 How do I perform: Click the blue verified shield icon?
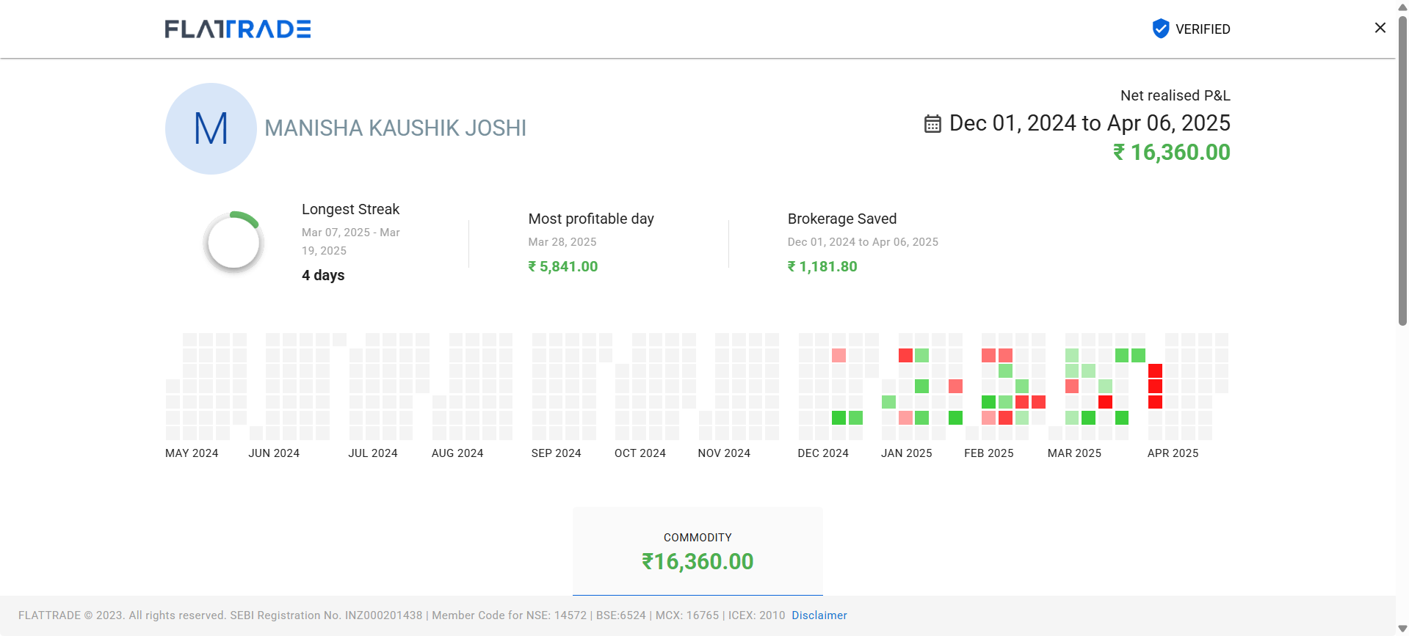pyautogui.click(x=1160, y=29)
